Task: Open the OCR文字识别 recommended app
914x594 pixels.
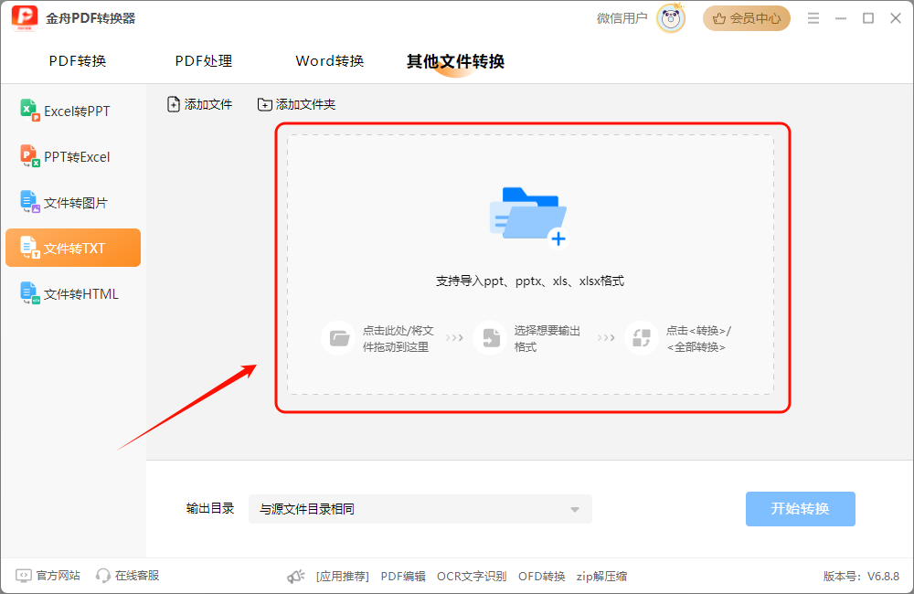Action: point(472,577)
